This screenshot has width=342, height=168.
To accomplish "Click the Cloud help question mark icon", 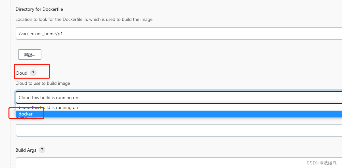I will click(x=33, y=73).
